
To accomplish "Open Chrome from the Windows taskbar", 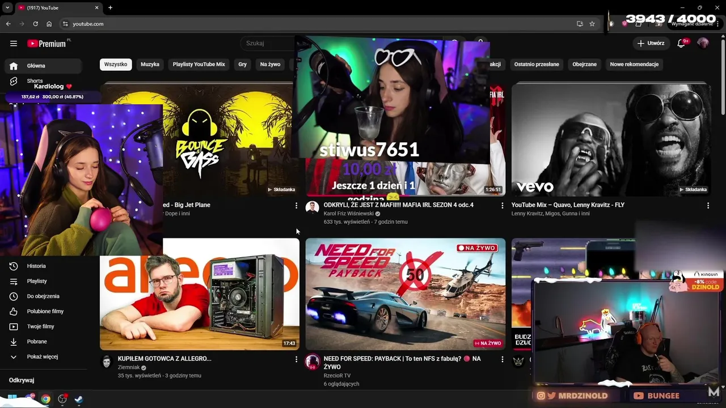I will pyautogui.click(x=45, y=399).
